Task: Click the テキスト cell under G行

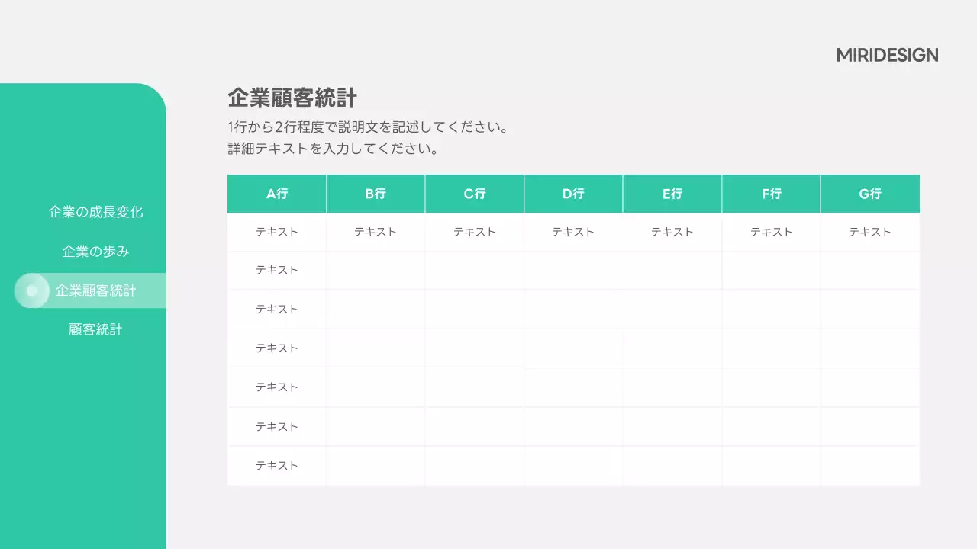Action: point(869,232)
